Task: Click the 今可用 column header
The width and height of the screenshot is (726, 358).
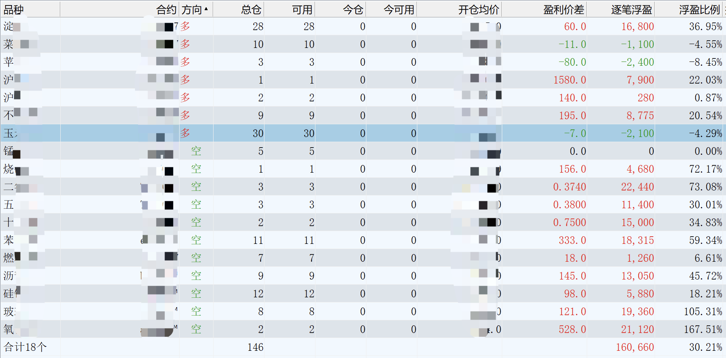Action: coord(398,9)
